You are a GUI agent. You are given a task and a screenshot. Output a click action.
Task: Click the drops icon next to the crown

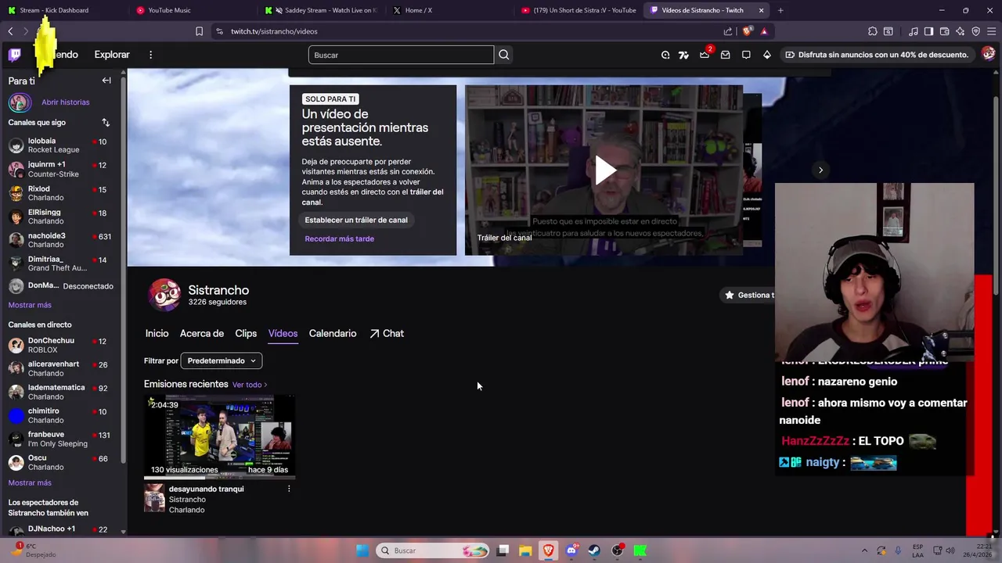point(683,55)
